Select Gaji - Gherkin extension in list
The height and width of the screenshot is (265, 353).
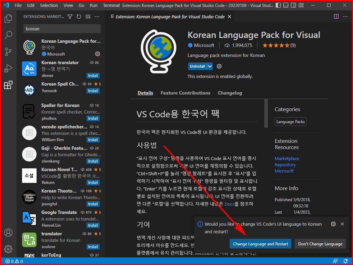pyautogui.click(x=61, y=155)
